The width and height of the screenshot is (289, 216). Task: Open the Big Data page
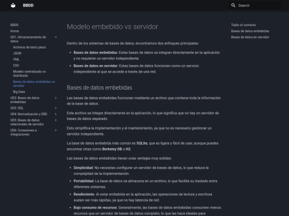[19, 92]
